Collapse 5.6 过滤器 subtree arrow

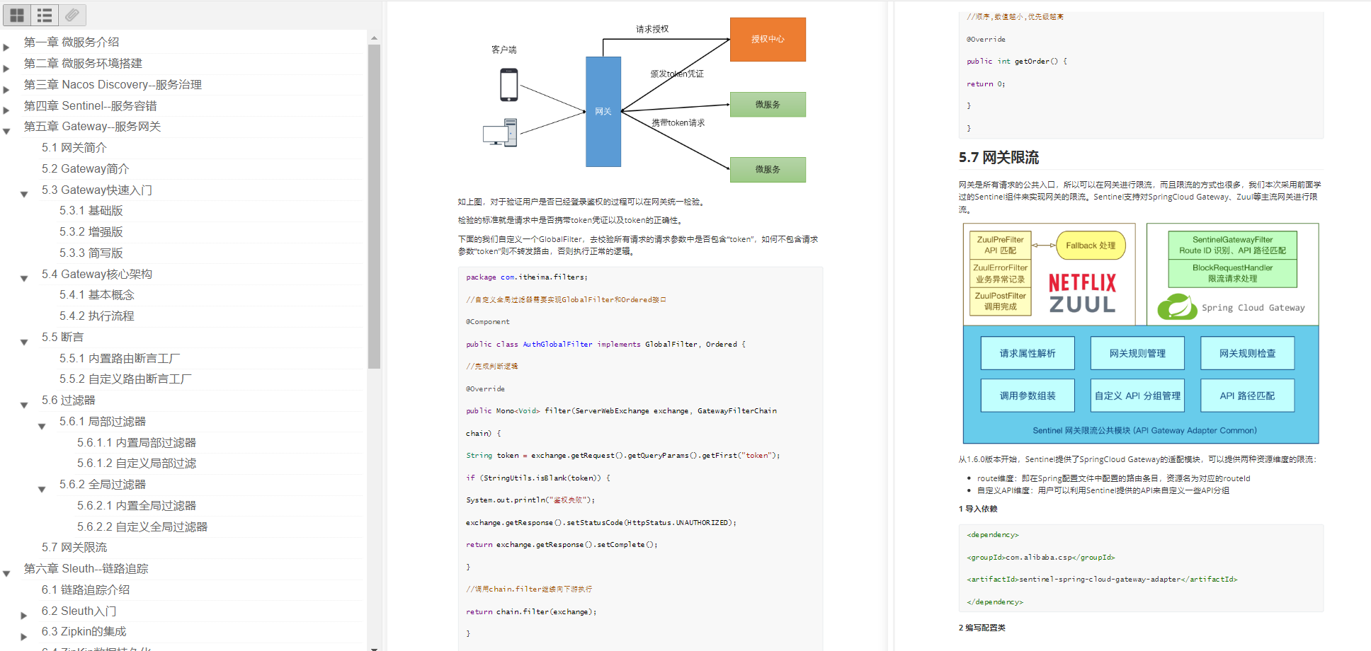[24, 405]
